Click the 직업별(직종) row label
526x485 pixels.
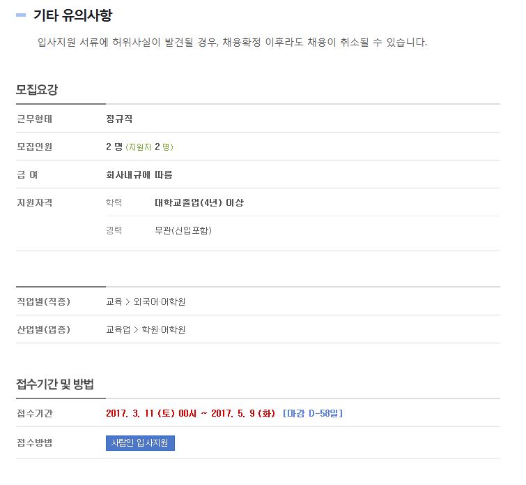click(44, 301)
